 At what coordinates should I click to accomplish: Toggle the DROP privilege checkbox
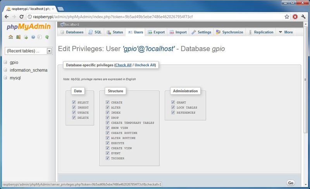click(108, 117)
